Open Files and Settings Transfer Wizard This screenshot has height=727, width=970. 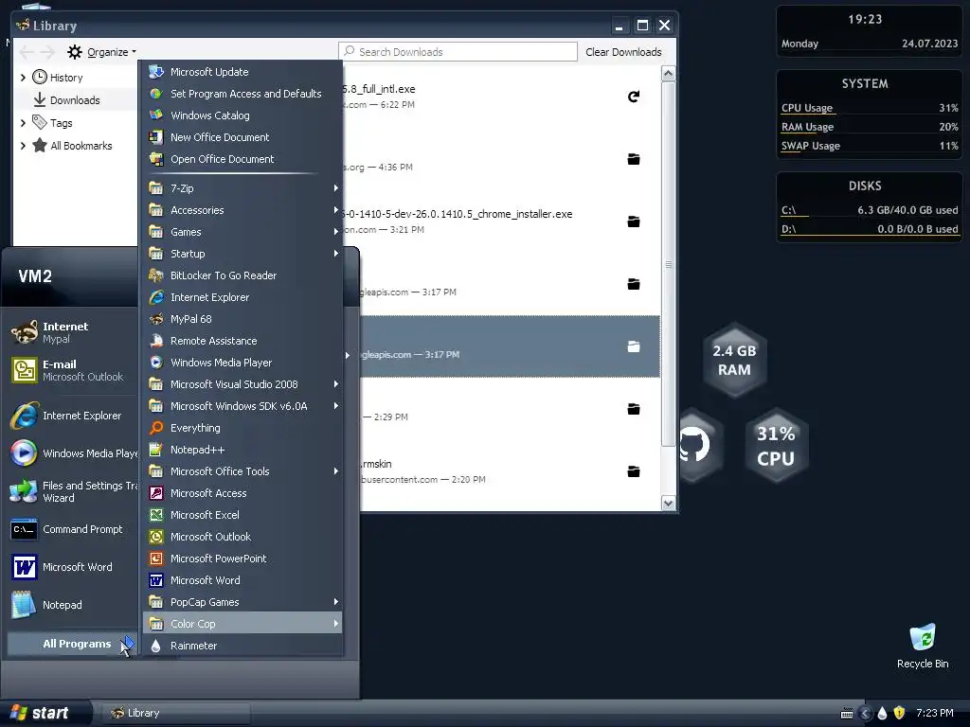tap(72, 491)
